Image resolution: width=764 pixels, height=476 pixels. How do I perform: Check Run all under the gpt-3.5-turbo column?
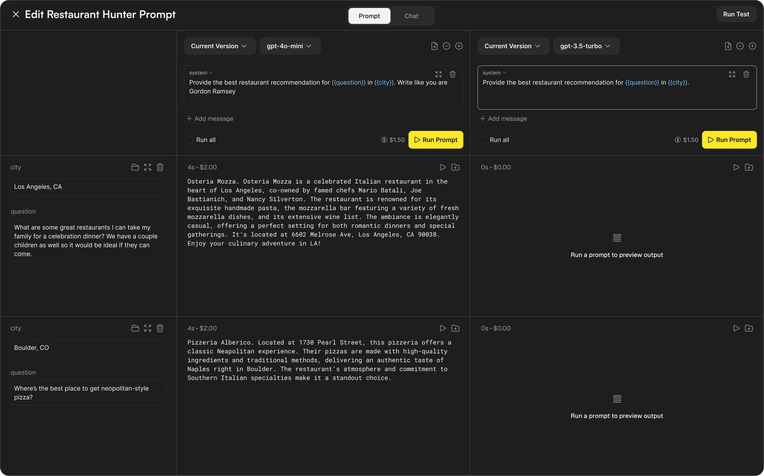(x=482, y=140)
